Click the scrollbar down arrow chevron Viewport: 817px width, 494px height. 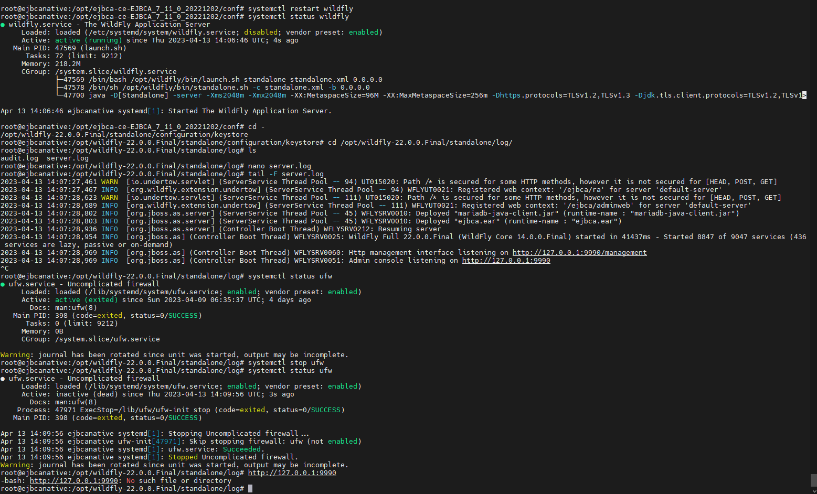pyautogui.click(x=813, y=490)
